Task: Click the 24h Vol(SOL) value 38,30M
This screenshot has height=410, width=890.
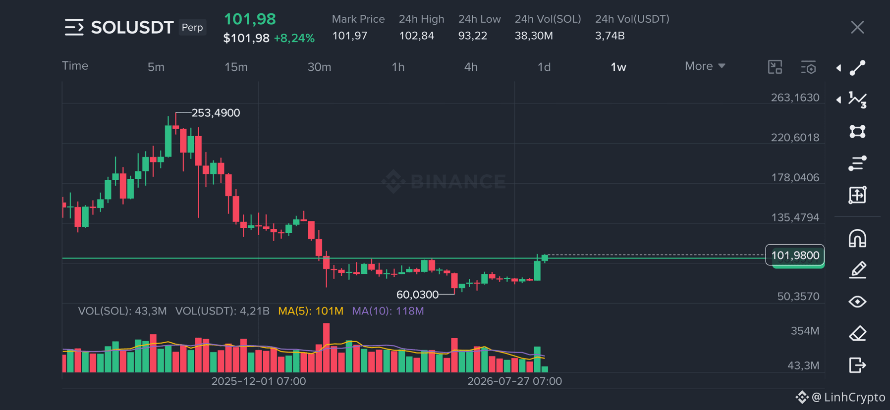Action: [534, 36]
